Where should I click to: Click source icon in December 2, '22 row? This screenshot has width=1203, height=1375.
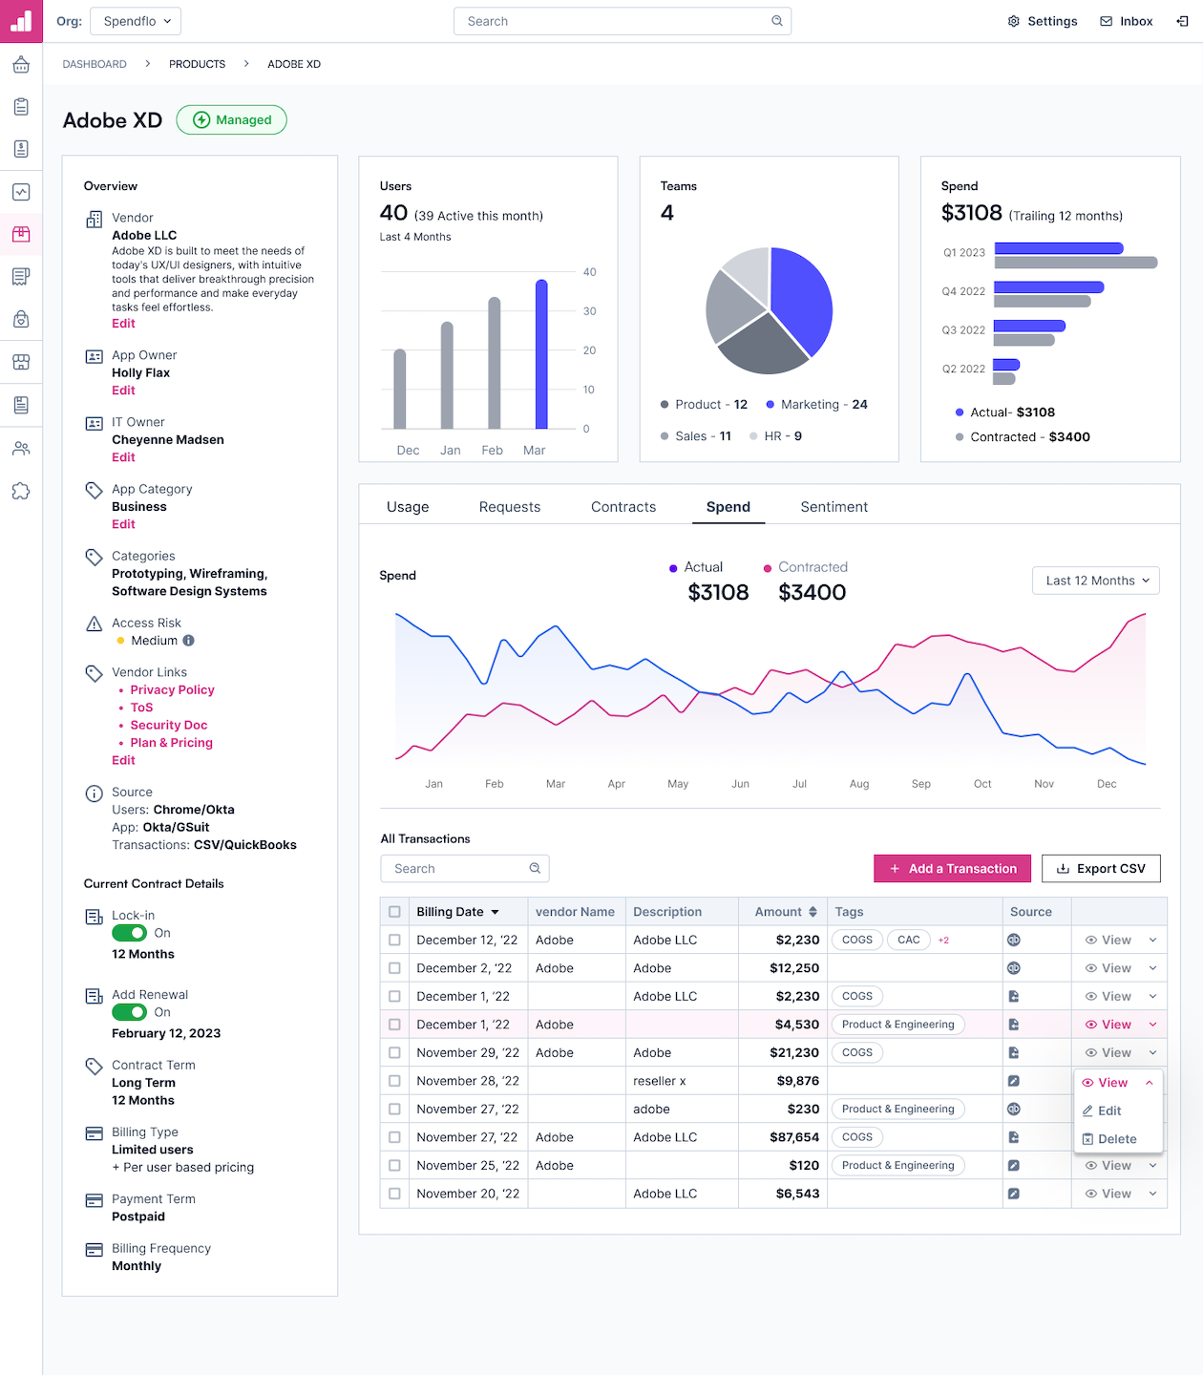1014,968
